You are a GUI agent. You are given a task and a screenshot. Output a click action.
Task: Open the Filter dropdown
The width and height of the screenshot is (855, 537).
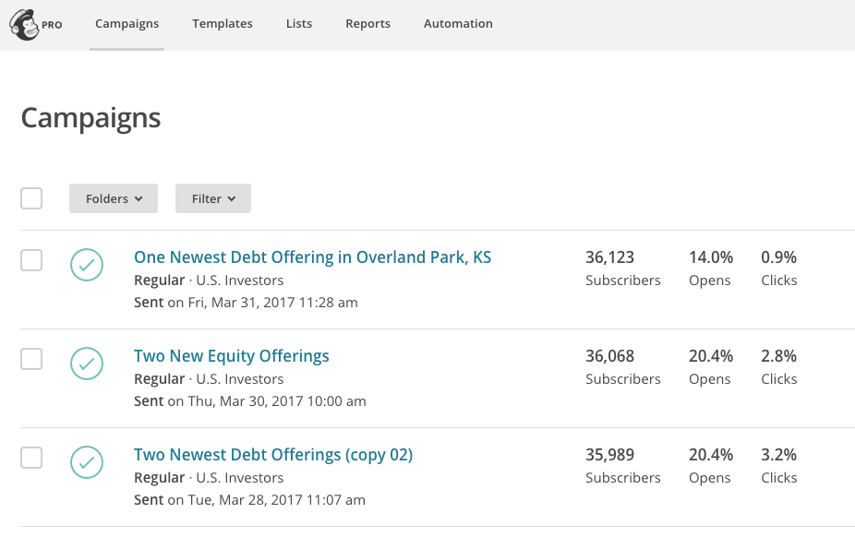[x=213, y=198]
